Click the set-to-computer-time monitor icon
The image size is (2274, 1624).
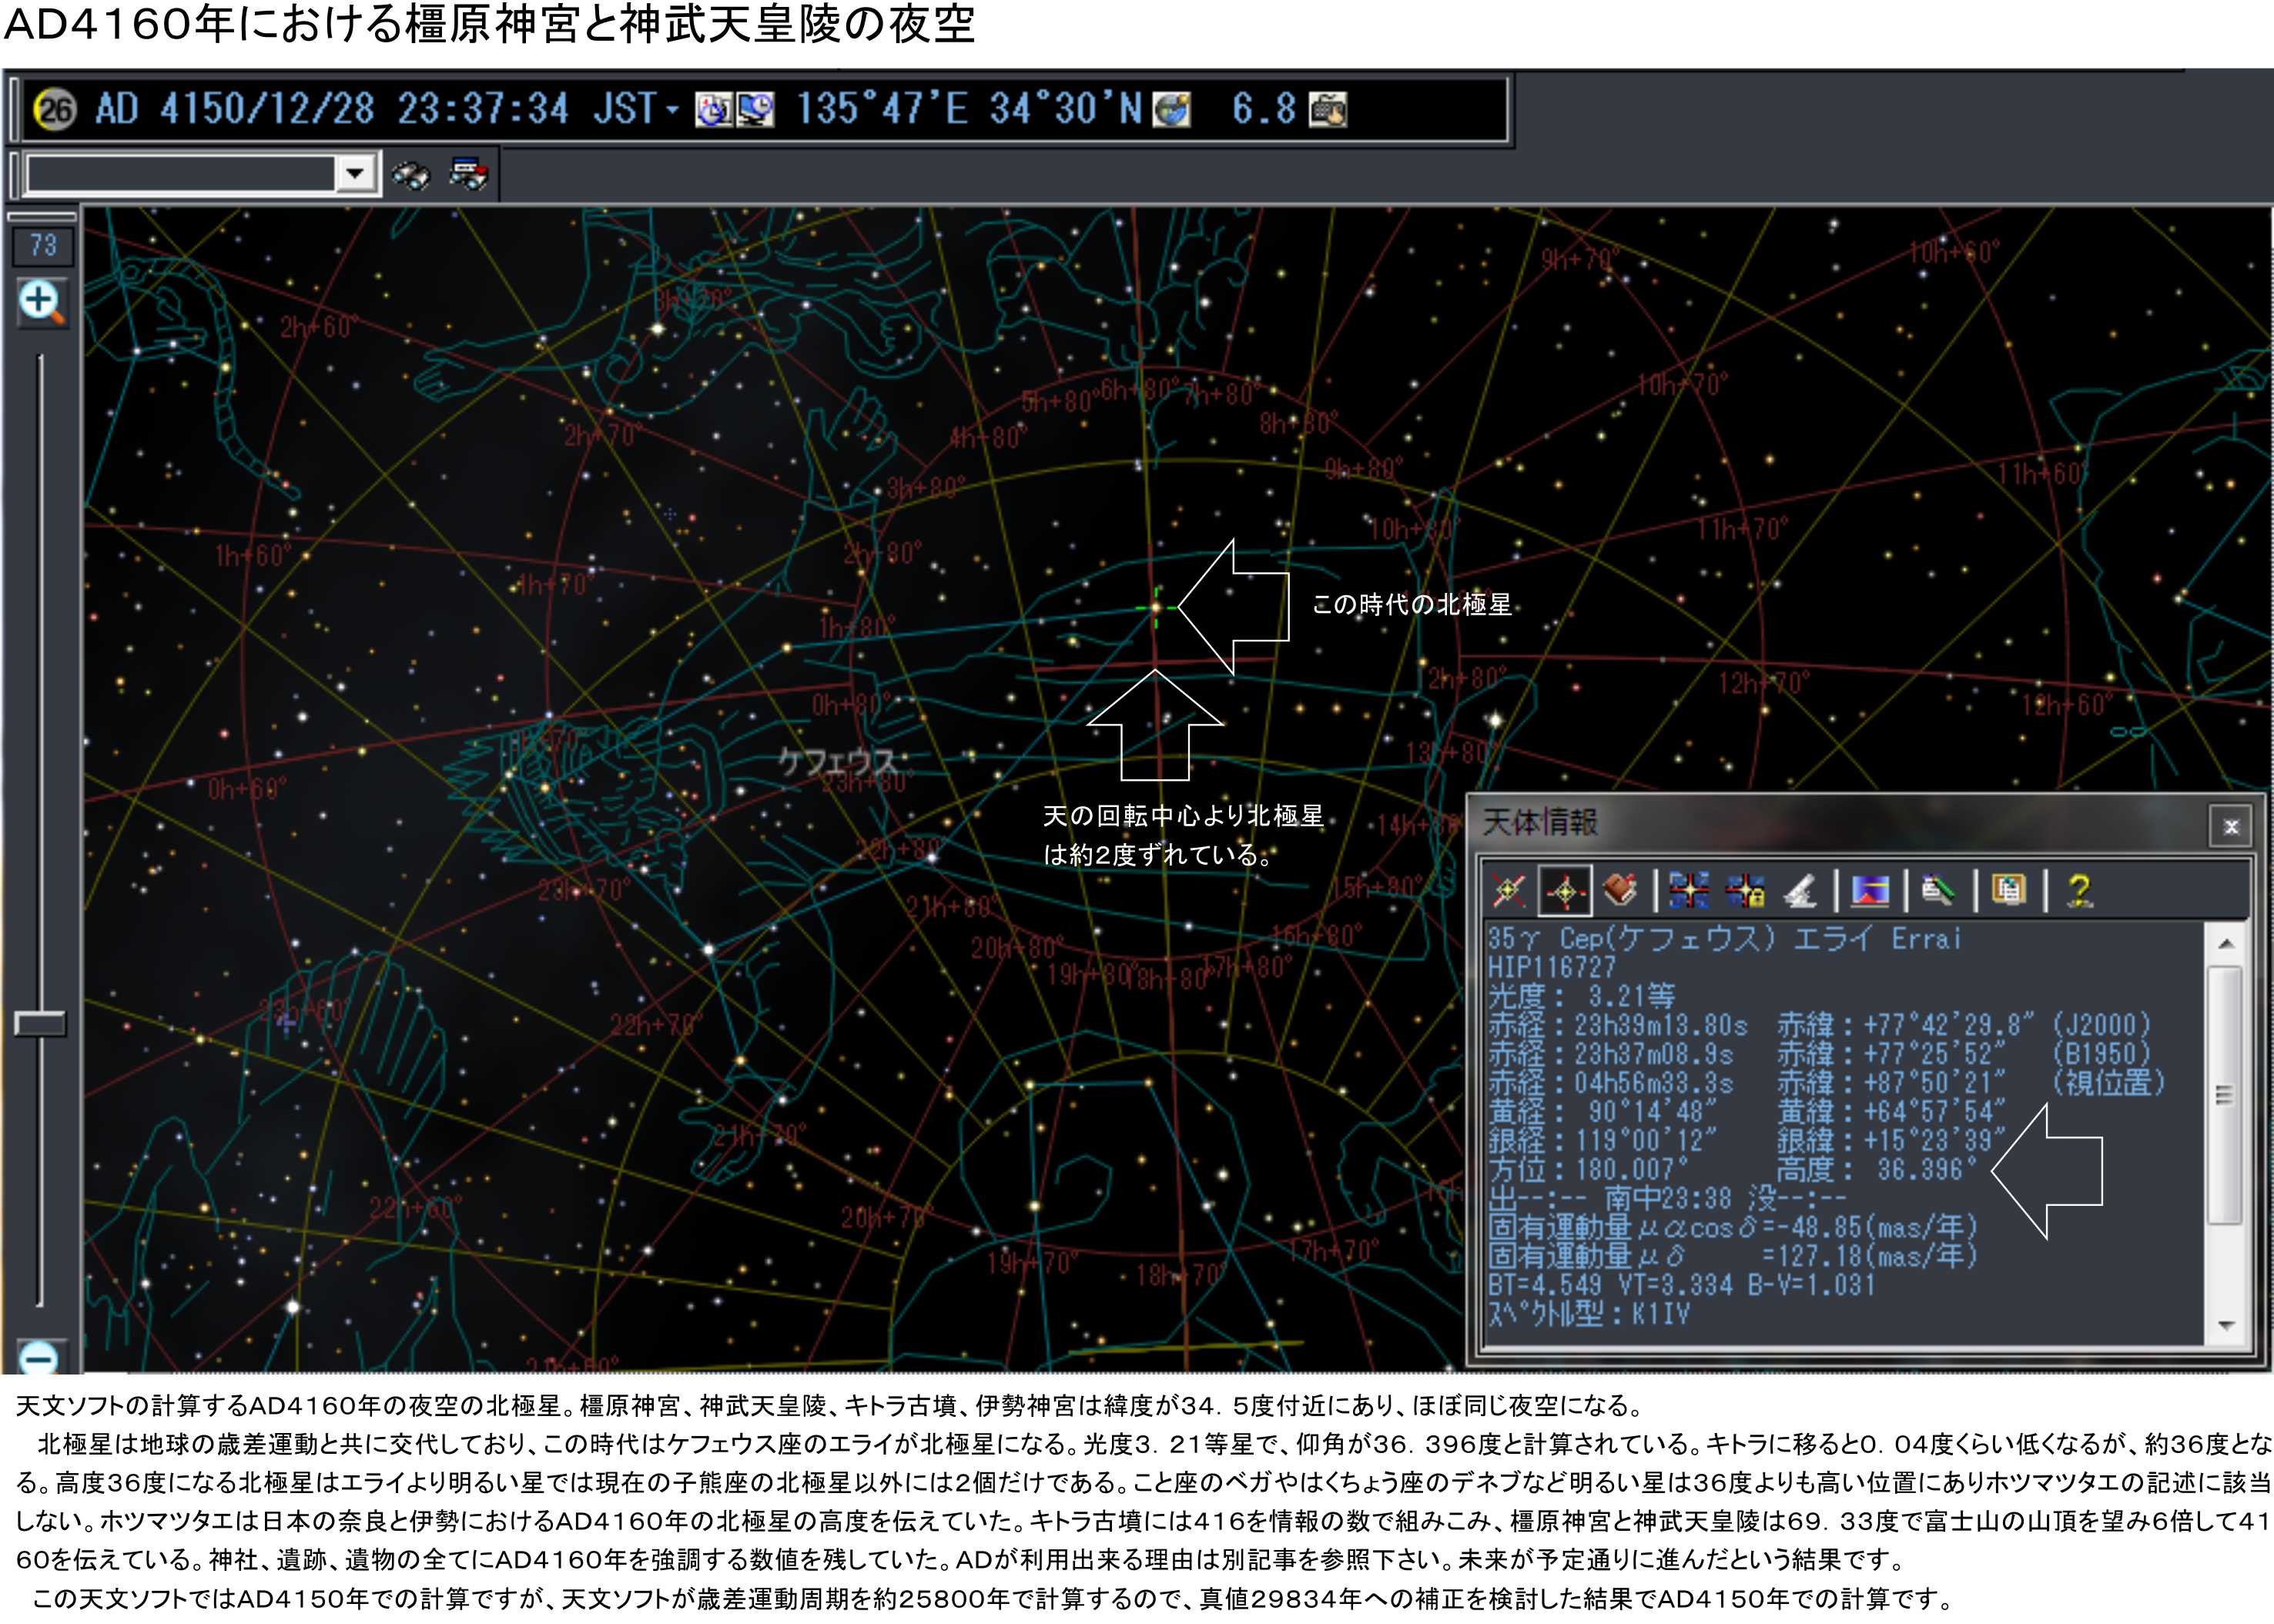point(756,109)
